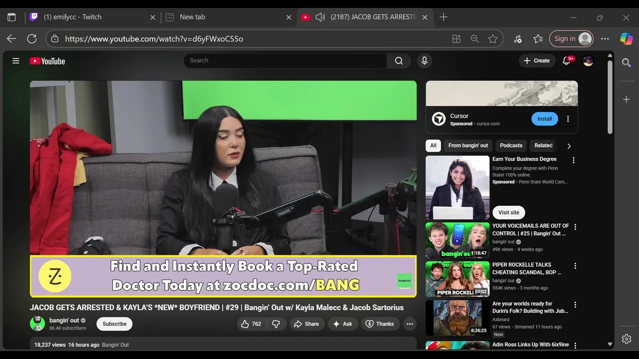Click the Ask button
The width and height of the screenshot is (639, 359).
click(343, 324)
